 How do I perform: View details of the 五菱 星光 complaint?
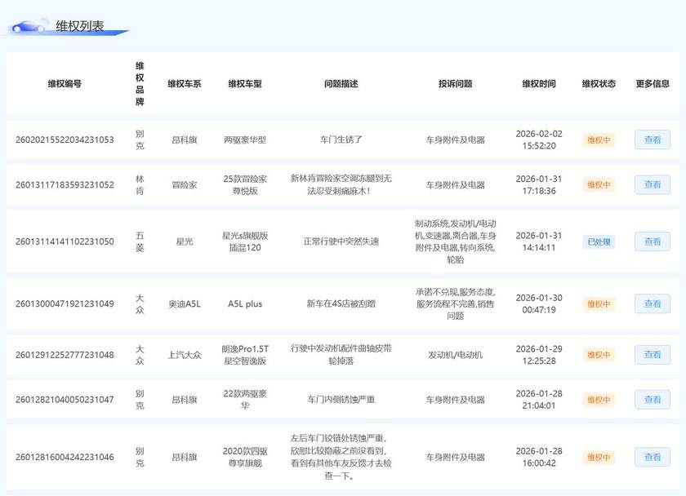(x=652, y=242)
